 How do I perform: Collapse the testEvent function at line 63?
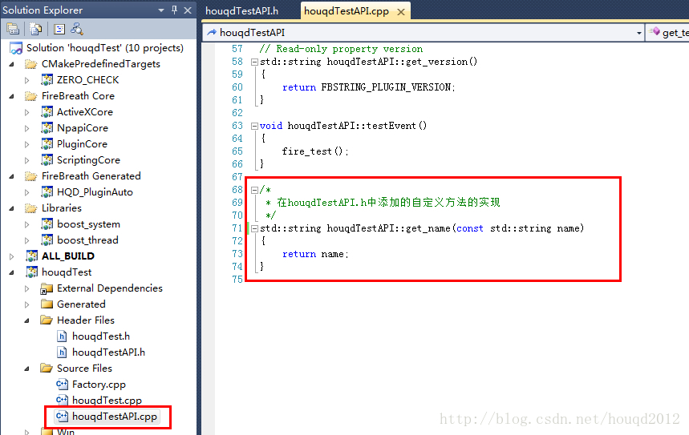[254, 126]
